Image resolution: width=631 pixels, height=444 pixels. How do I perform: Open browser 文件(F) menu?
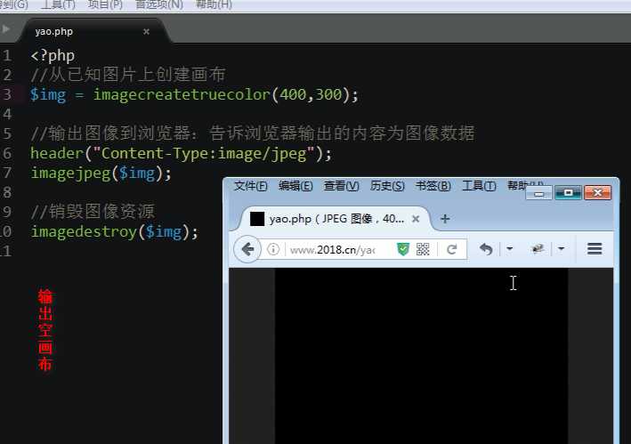point(250,186)
